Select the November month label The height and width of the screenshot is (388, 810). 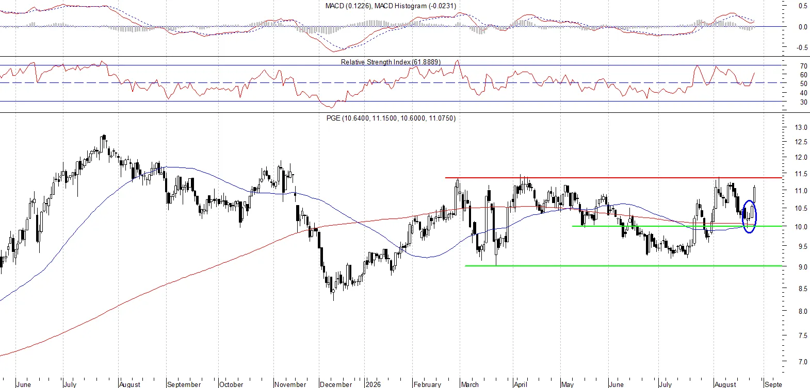point(290,384)
